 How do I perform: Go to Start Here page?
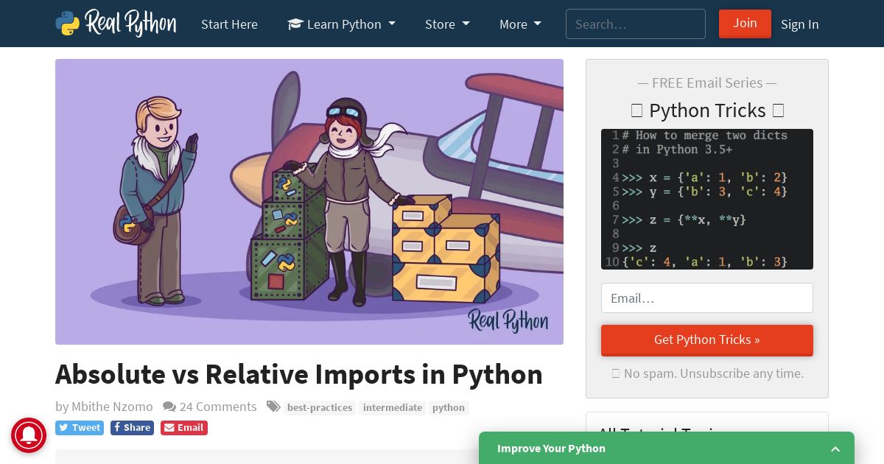tap(229, 24)
